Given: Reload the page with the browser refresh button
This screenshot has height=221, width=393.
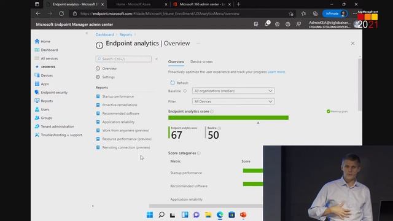Looking at the screenshot, I should pyautogui.click(x=61, y=14).
